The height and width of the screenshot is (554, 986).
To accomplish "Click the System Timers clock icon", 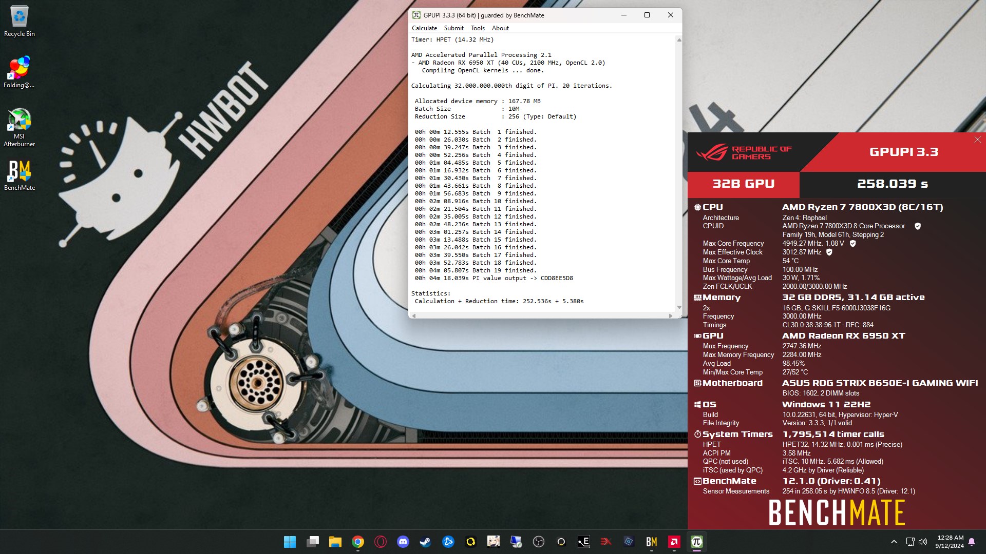I will pyautogui.click(x=697, y=434).
